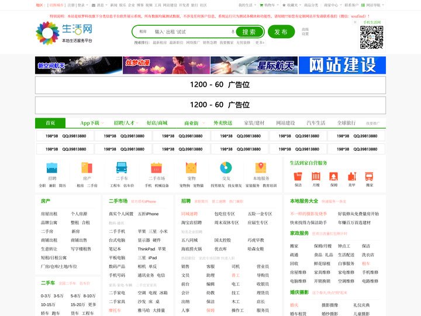This screenshot has width=421, height=316.
Task: Click 收银员 in the job list
Action: [x=263, y=284]
